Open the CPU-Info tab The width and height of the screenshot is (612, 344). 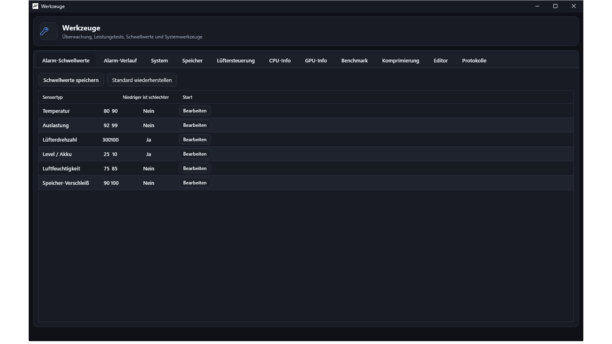pos(280,61)
